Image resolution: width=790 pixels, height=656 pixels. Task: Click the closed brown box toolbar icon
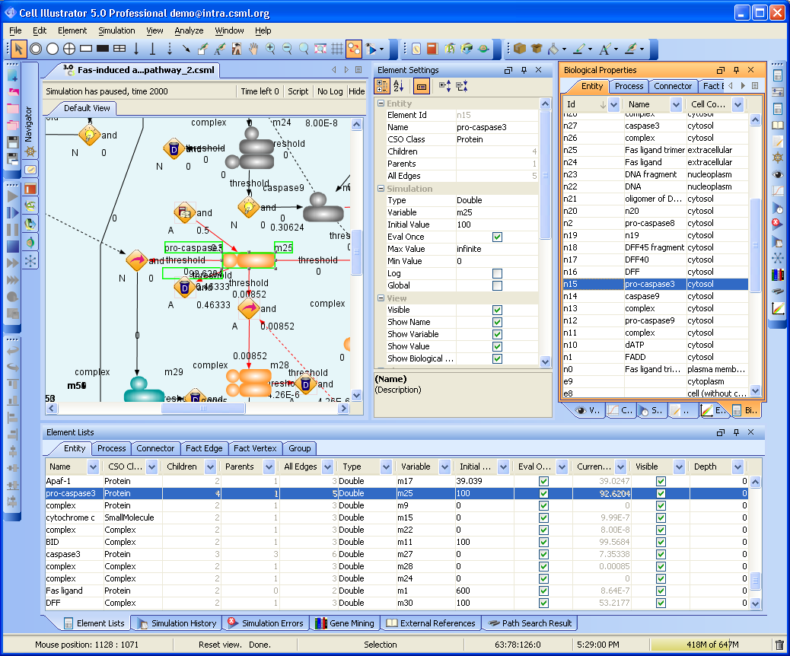click(x=520, y=49)
